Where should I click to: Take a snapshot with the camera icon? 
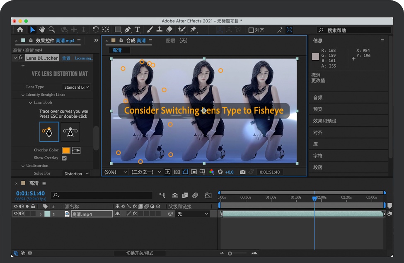pyautogui.click(x=242, y=172)
